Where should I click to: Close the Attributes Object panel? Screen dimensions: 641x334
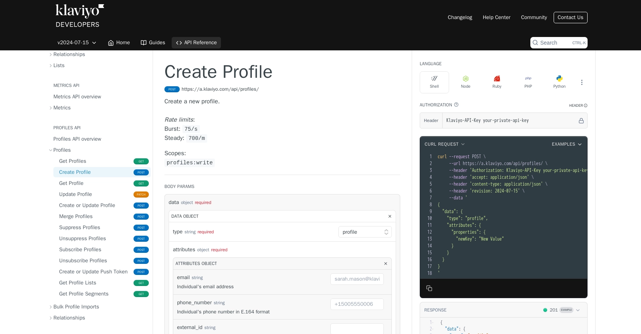pos(386,263)
